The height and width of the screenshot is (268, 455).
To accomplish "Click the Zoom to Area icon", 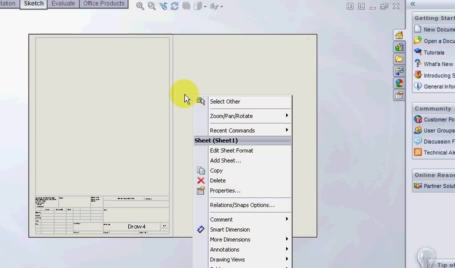I will (x=151, y=6).
